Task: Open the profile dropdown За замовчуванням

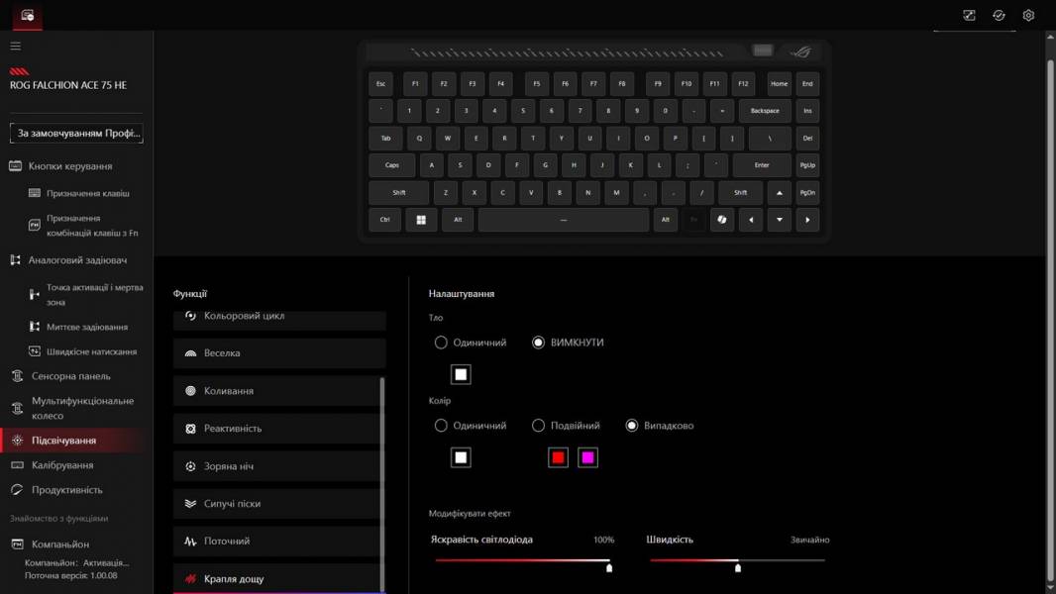Action: pos(76,133)
